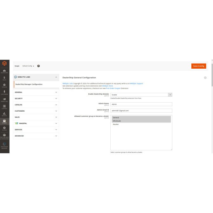The width and height of the screenshot is (213, 213).
Task: Expand the Sales config section
Action: click(36, 117)
